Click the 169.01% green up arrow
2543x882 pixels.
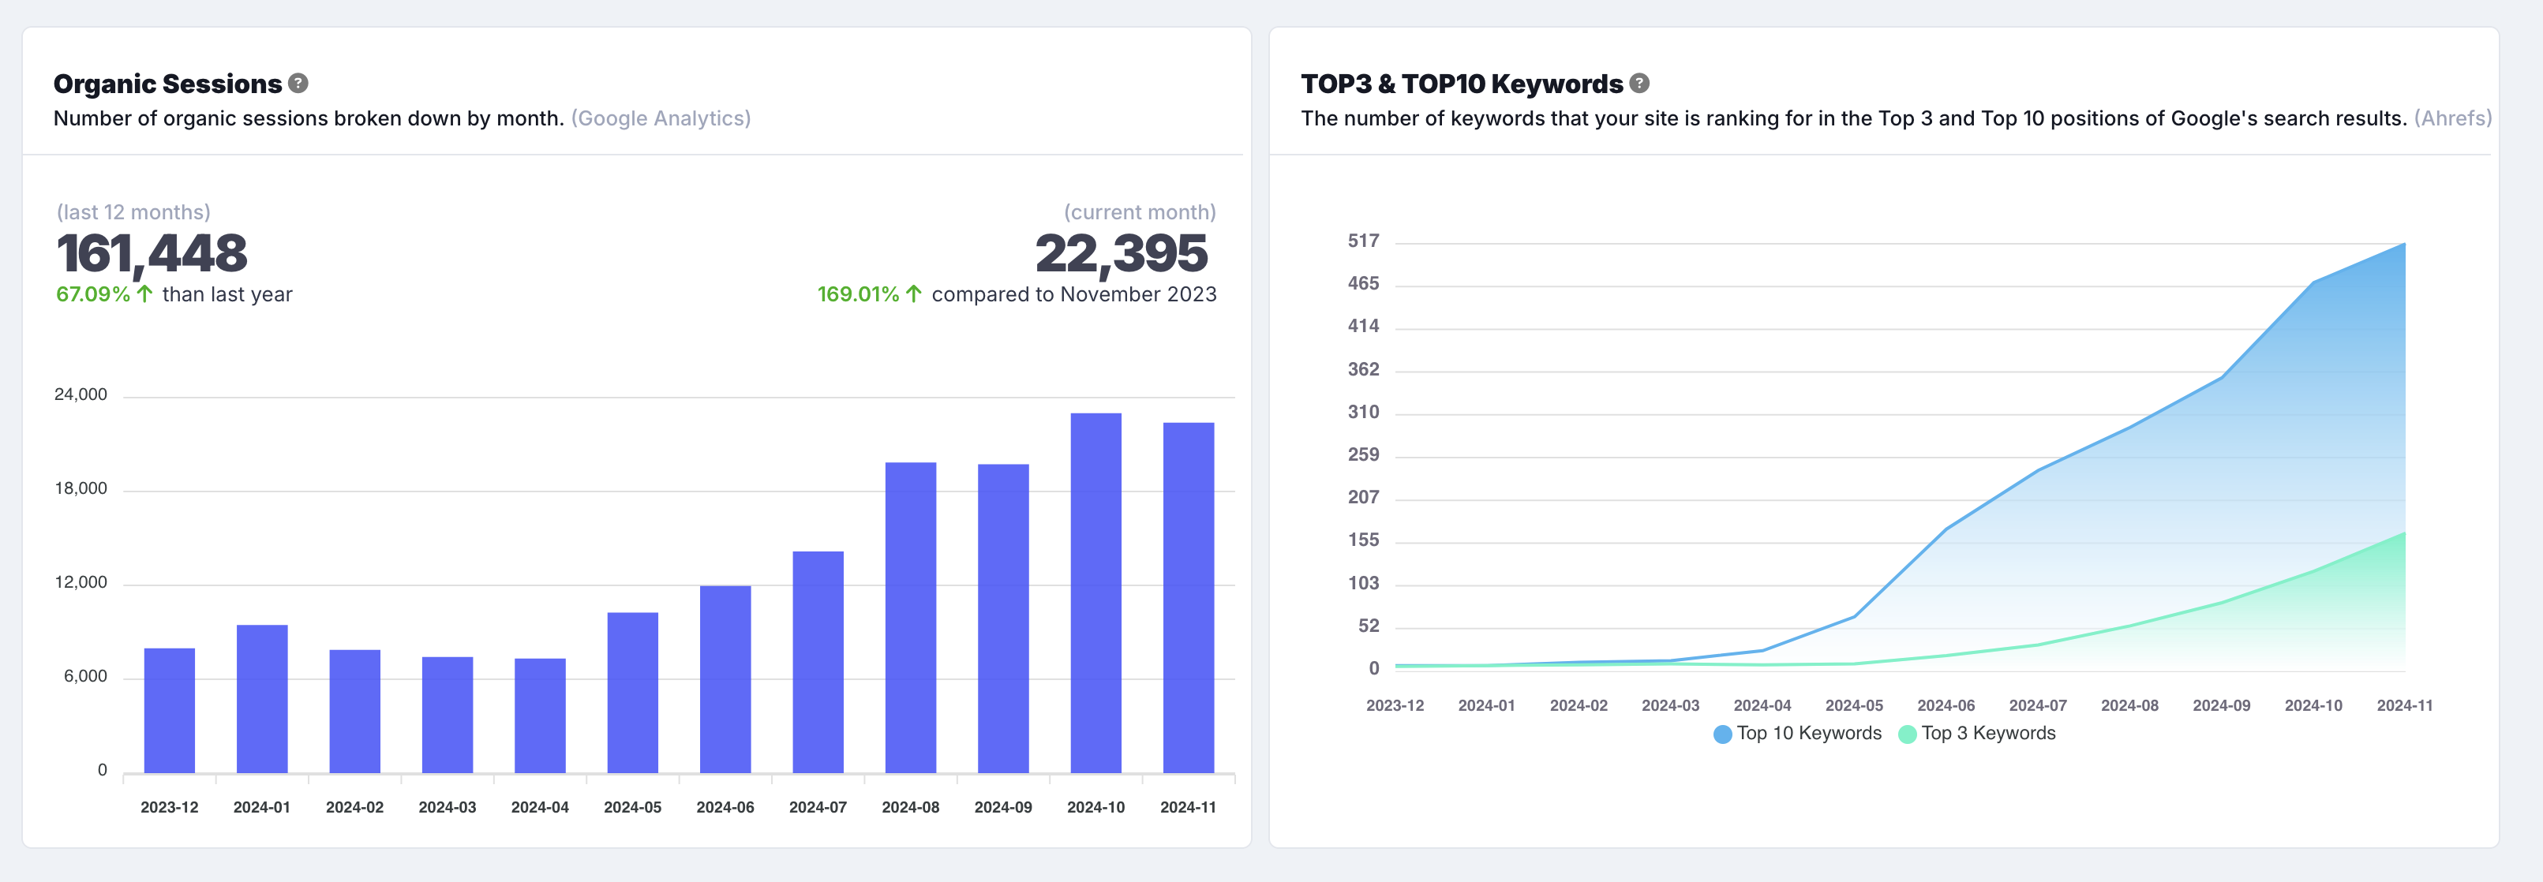[x=914, y=294]
